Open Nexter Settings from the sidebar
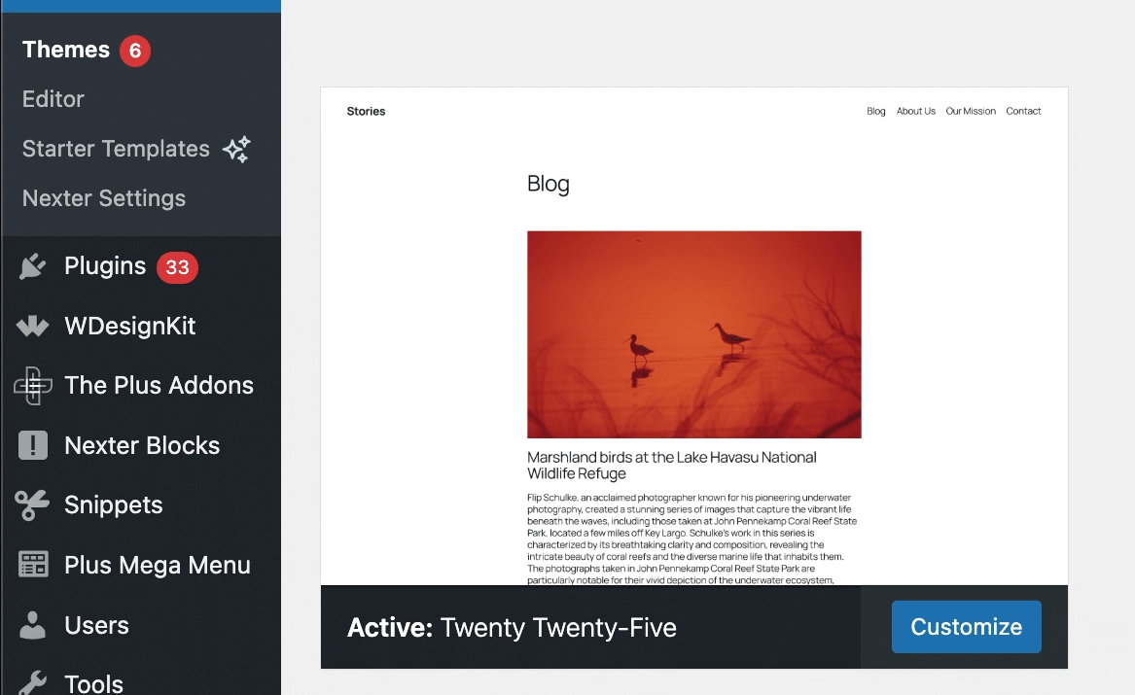This screenshot has width=1135, height=695. click(x=103, y=198)
